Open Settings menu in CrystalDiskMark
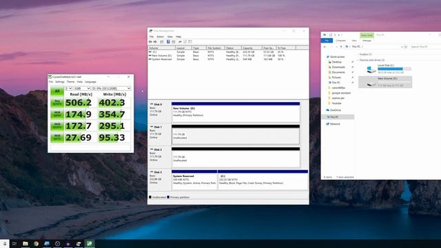441x248 pixels. point(60,82)
